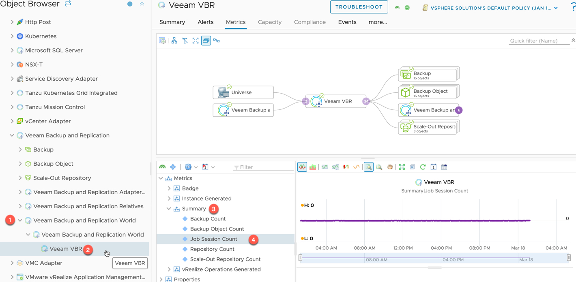Image resolution: width=576 pixels, height=282 pixels.
Task: Select the Universe node in the relationship graph
Action: tap(243, 92)
